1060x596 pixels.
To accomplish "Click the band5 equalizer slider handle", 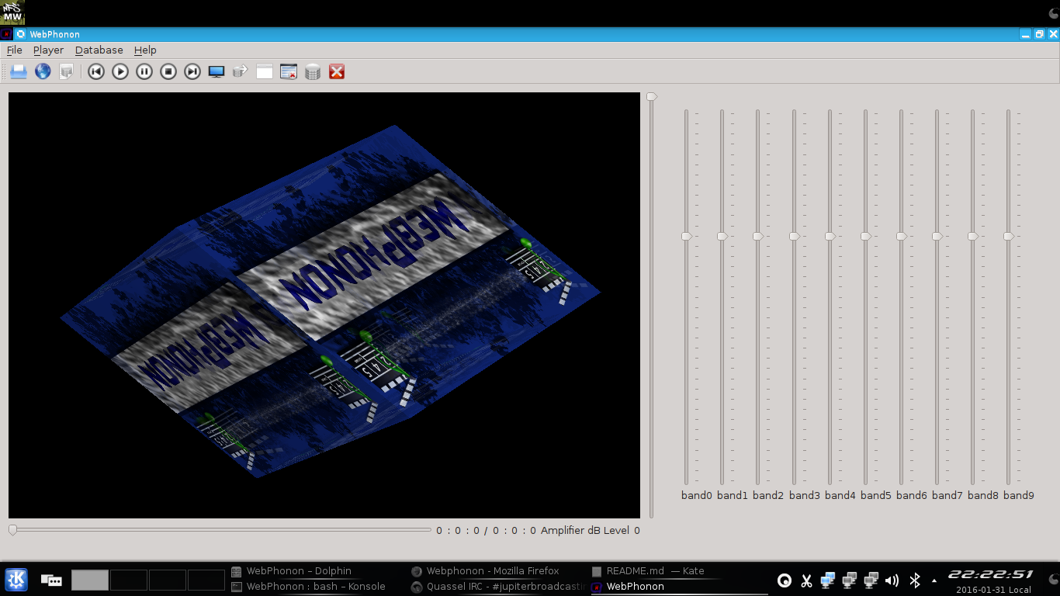I will (866, 236).
